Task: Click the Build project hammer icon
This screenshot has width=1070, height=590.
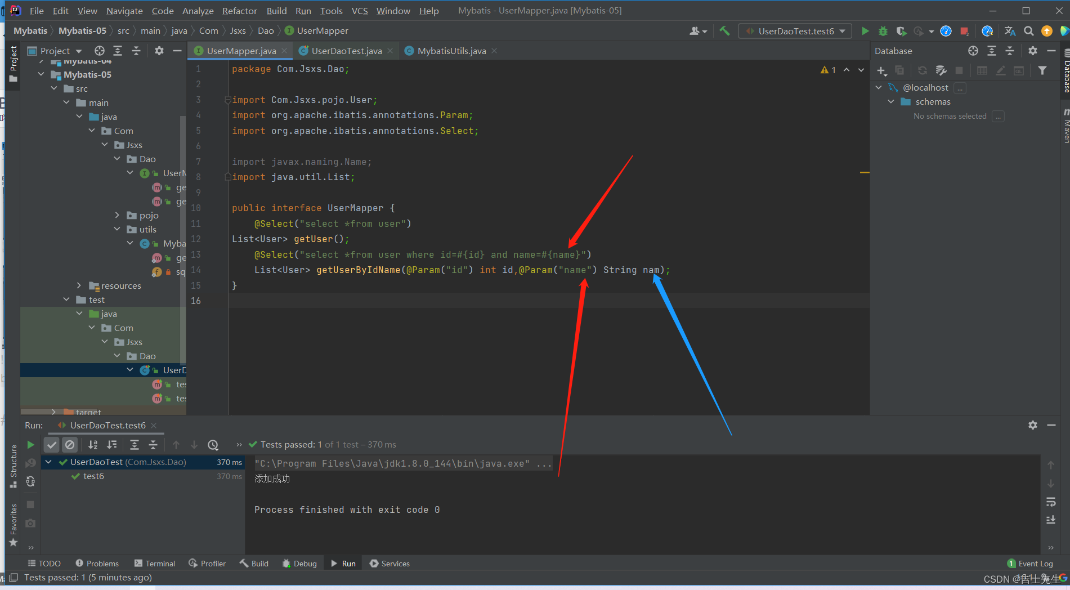Action: point(724,31)
